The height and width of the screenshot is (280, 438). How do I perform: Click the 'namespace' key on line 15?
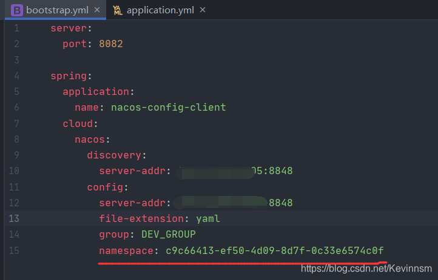(126, 251)
